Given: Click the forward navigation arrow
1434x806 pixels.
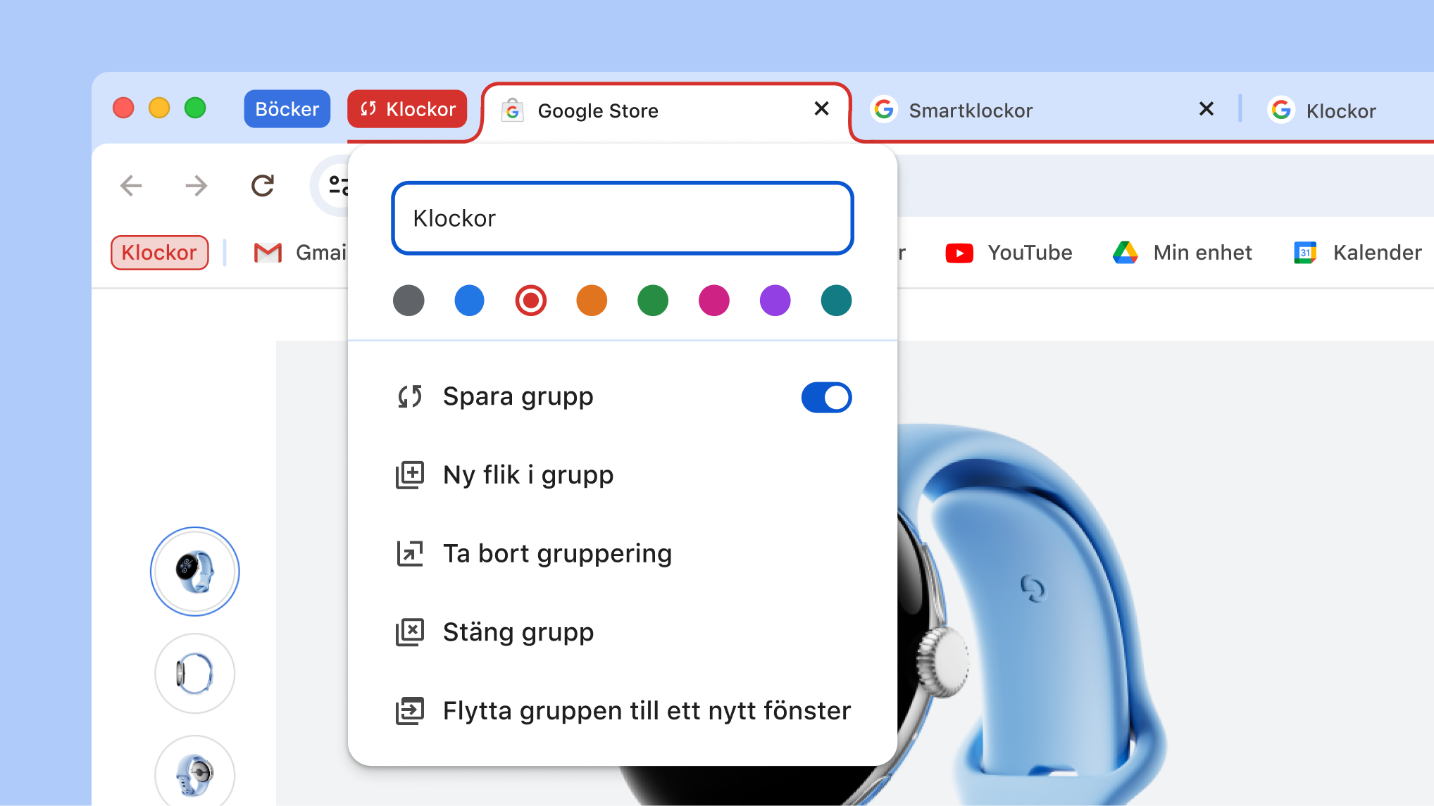Looking at the screenshot, I should tap(196, 185).
